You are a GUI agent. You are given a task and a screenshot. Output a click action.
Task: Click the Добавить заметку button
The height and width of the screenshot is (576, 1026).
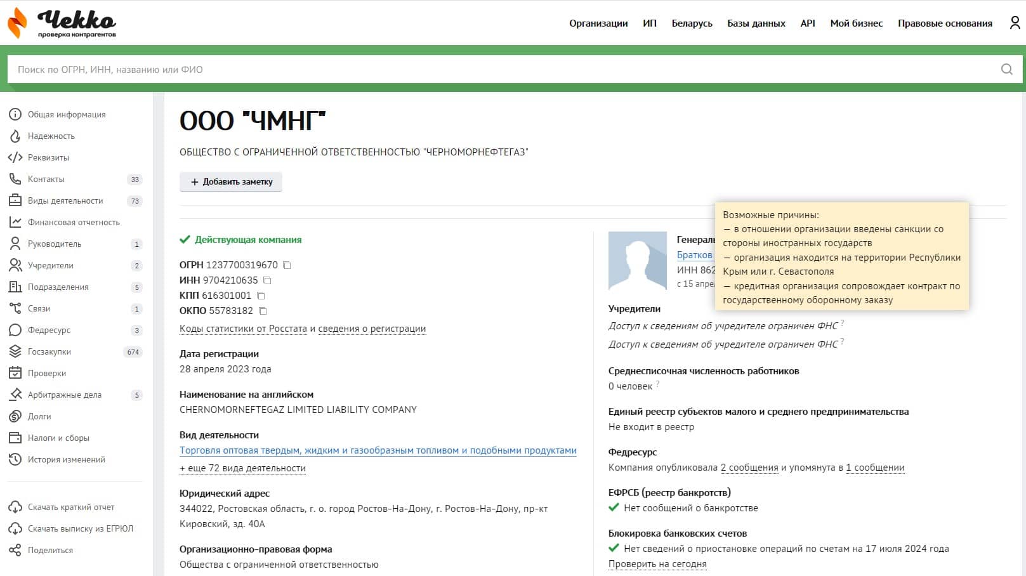pyautogui.click(x=231, y=181)
